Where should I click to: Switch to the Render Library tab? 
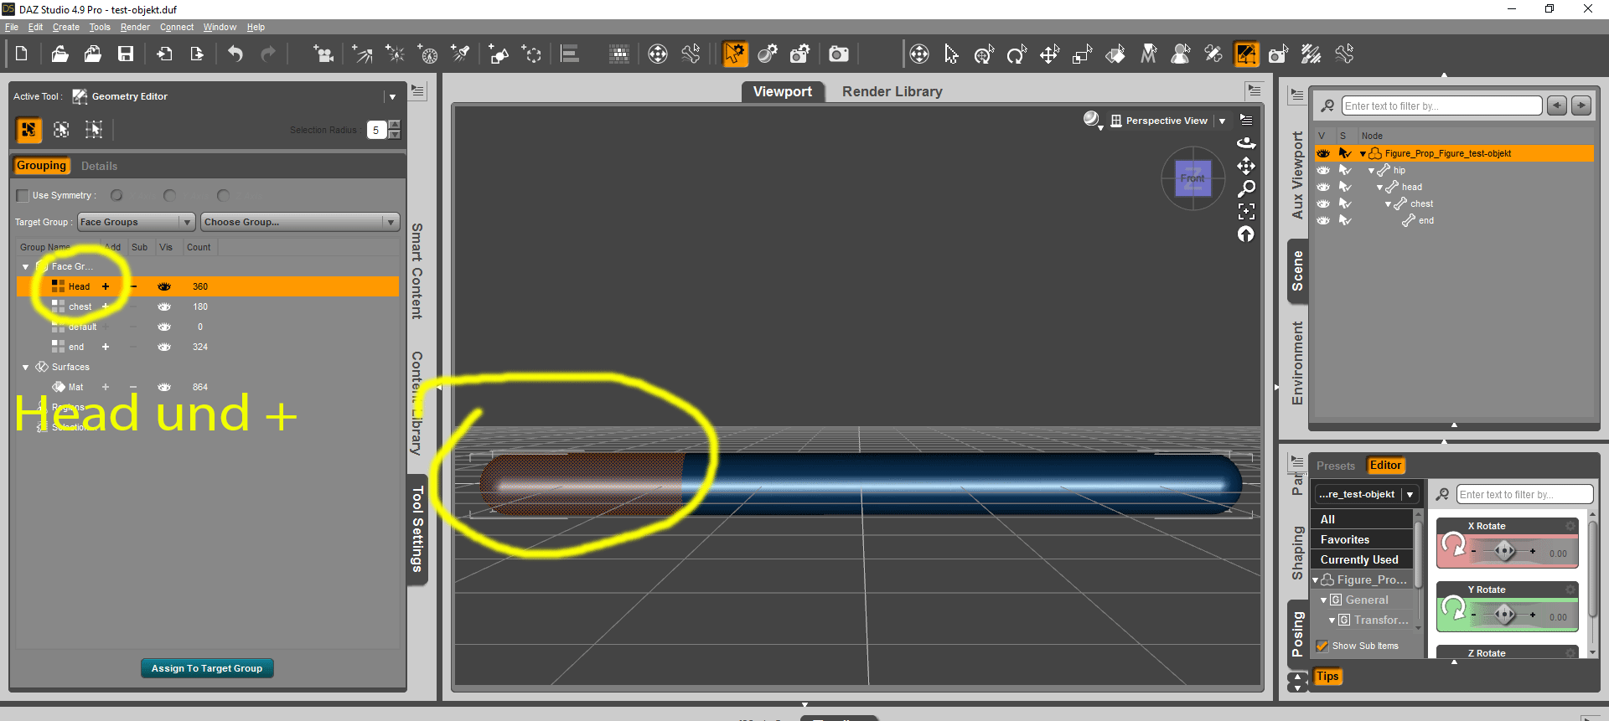click(892, 92)
